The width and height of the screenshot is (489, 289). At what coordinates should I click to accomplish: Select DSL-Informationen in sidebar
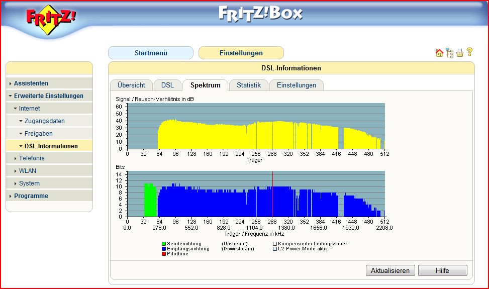(x=51, y=146)
